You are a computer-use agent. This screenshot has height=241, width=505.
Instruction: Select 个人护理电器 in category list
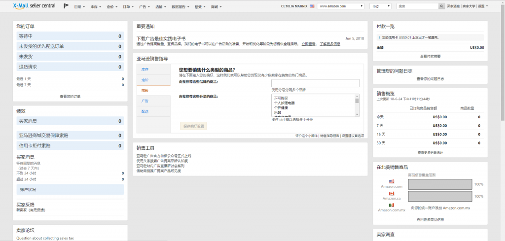click(285, 103)
